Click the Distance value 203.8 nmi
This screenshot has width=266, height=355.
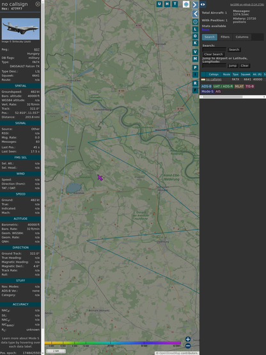(x=33, y=117)
